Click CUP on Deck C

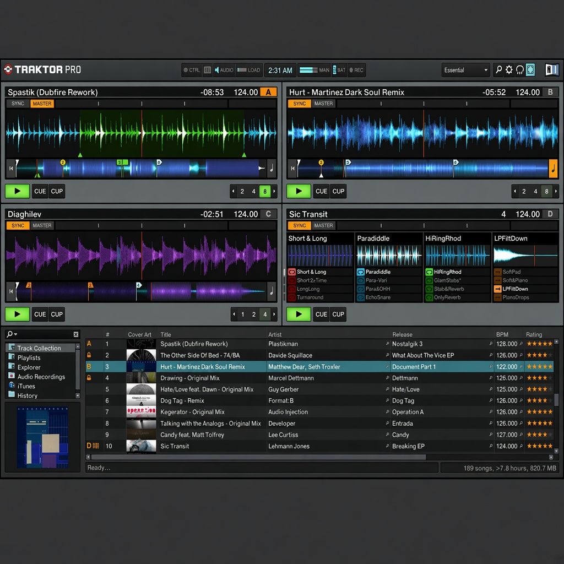click(57, 314)
